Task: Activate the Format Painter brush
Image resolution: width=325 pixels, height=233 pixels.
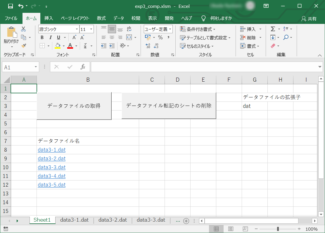Action: tap(24, 46)
